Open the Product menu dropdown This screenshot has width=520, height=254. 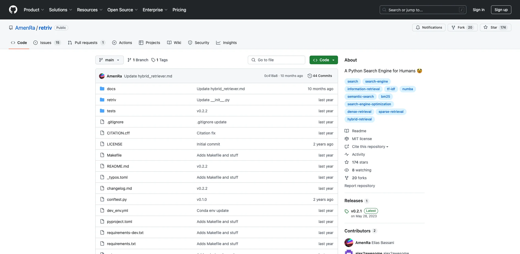pos(34,10)
